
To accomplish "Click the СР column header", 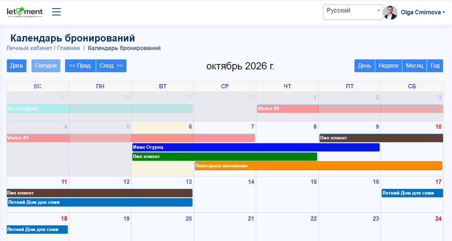I will point(225,87).
